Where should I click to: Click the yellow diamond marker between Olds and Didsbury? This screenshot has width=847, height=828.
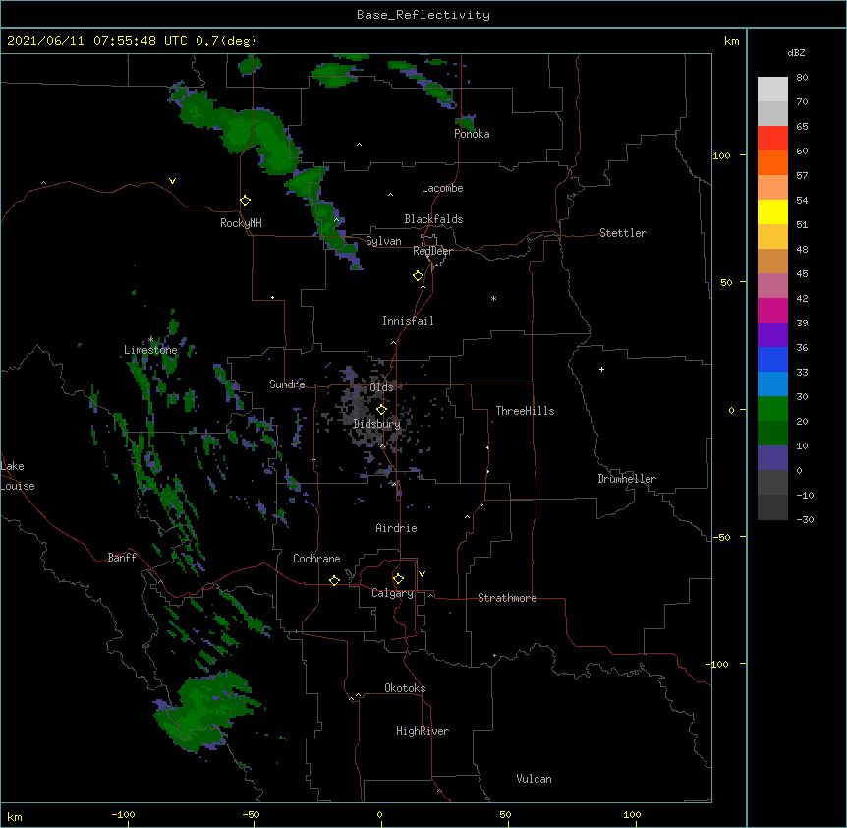point(381,409)
